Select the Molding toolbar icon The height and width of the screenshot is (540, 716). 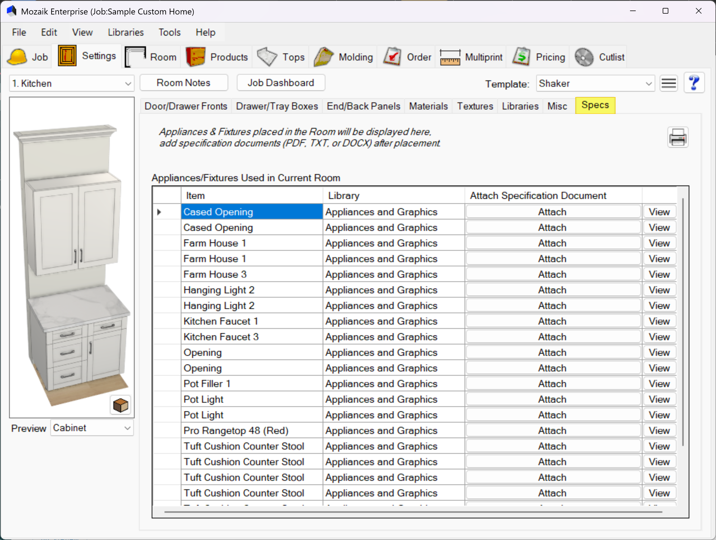(323, 57)
